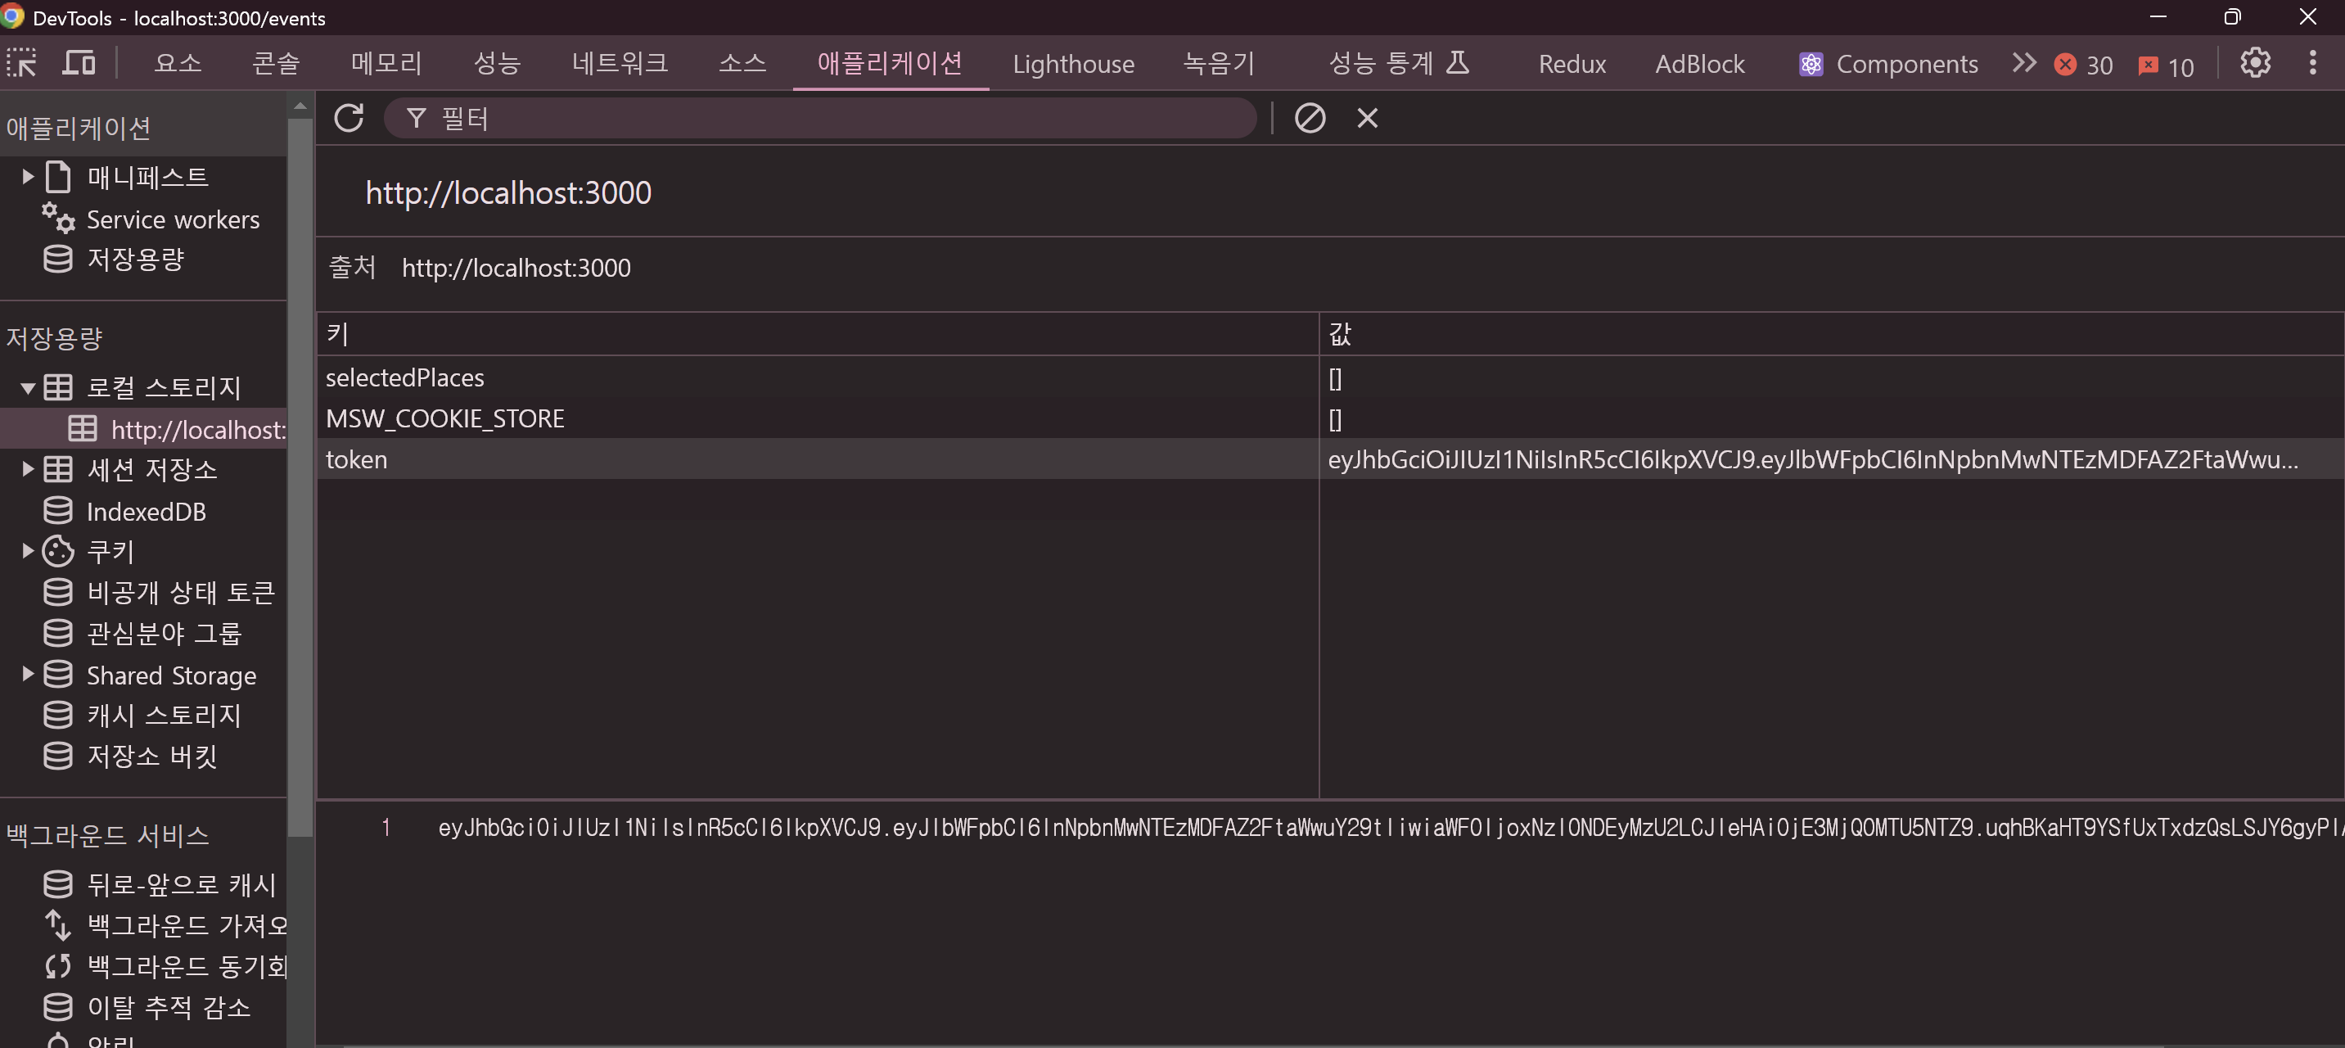2345x1048 pixels.
Task: Select Service workers in sidebar
Action: point(172,219)
